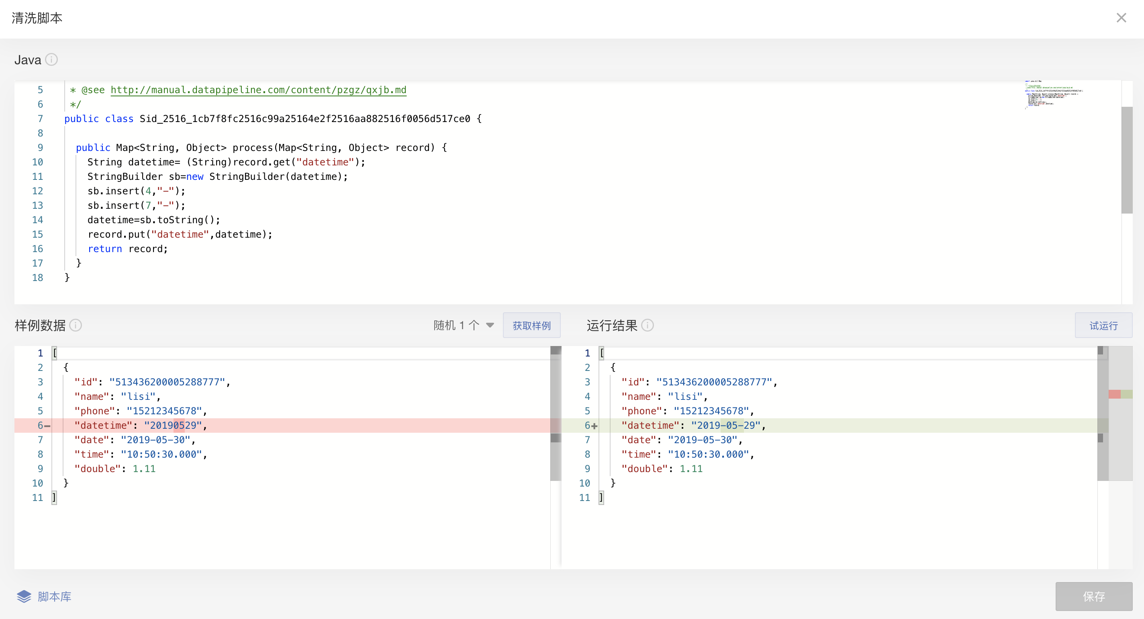Click the plus diff marker on result line 6
This screenshot has width=1144, height=619.
(594, 426)
